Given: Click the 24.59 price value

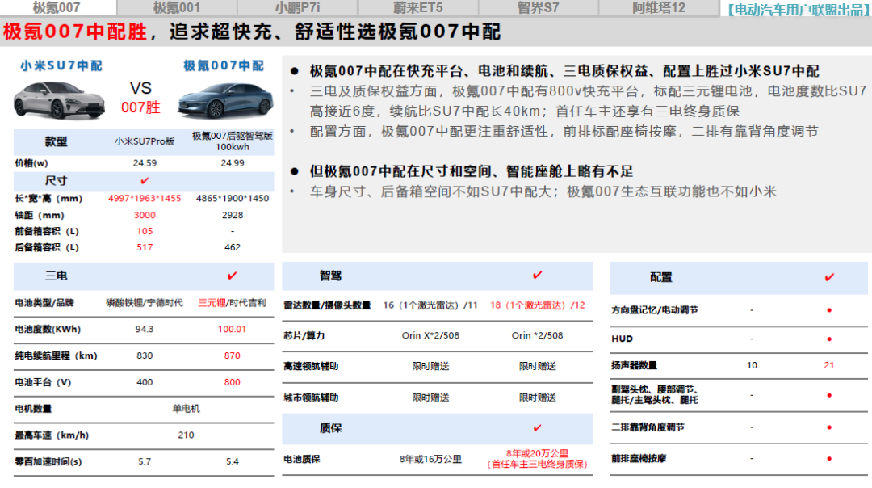Looking at the screenshot, I should [145, 163].
